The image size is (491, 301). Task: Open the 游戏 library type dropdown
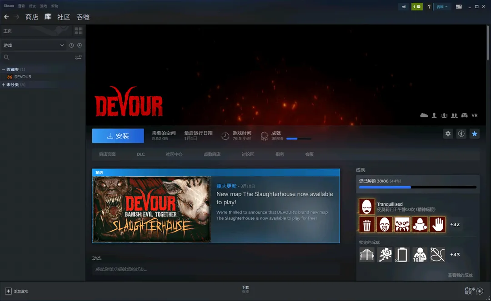(x=34, y=45)
